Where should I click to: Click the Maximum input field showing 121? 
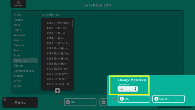pyautogui.click(x=128, y=89)
